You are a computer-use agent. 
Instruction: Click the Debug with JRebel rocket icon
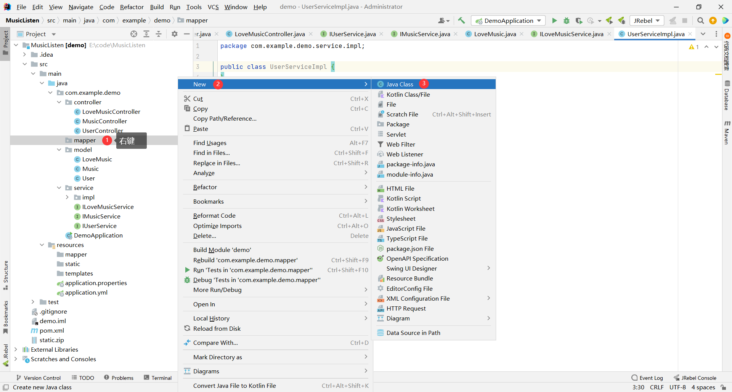pos(621,21)
